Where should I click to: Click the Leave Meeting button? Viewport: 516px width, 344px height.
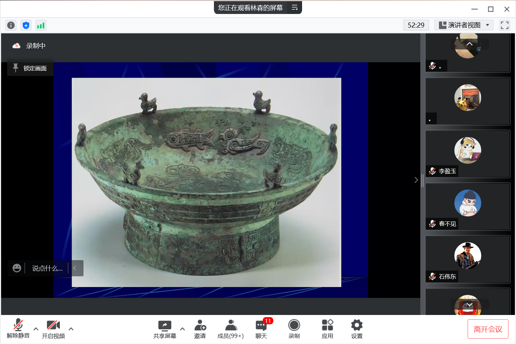tap(488, 329)
